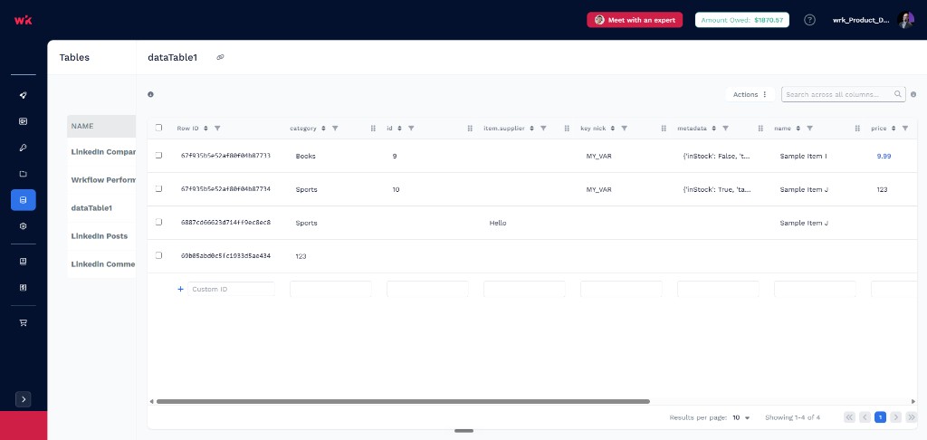Open LinkedIn Comme table in list
The image size is (927, 440).
point(101,263)
